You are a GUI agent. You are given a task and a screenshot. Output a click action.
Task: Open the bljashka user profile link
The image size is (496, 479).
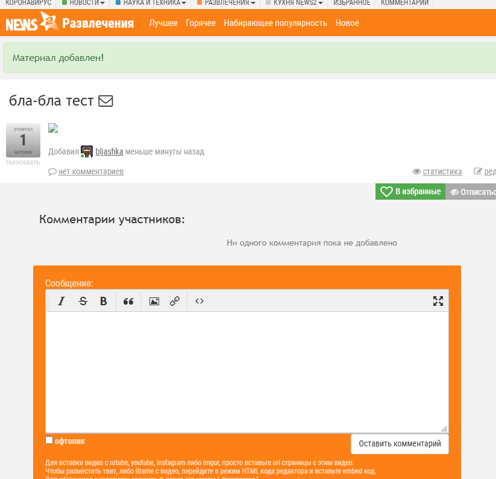109,151
